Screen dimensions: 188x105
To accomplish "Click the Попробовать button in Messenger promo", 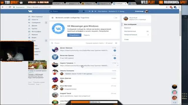I will [74, 35].
